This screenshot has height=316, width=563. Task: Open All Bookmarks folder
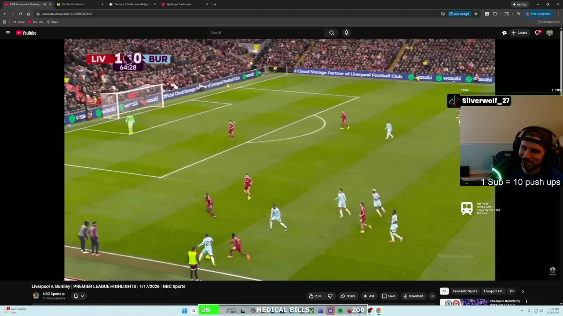coord(549,22)
